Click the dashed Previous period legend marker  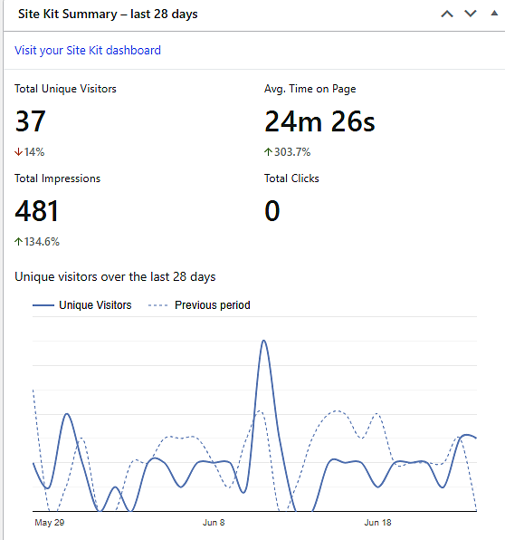(157, 305)
